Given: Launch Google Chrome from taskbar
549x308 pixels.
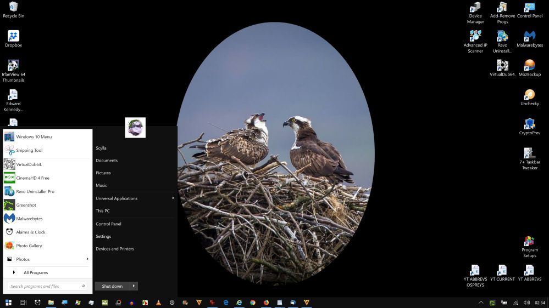Looking at the screenshot, I should [x=252, y=303].
